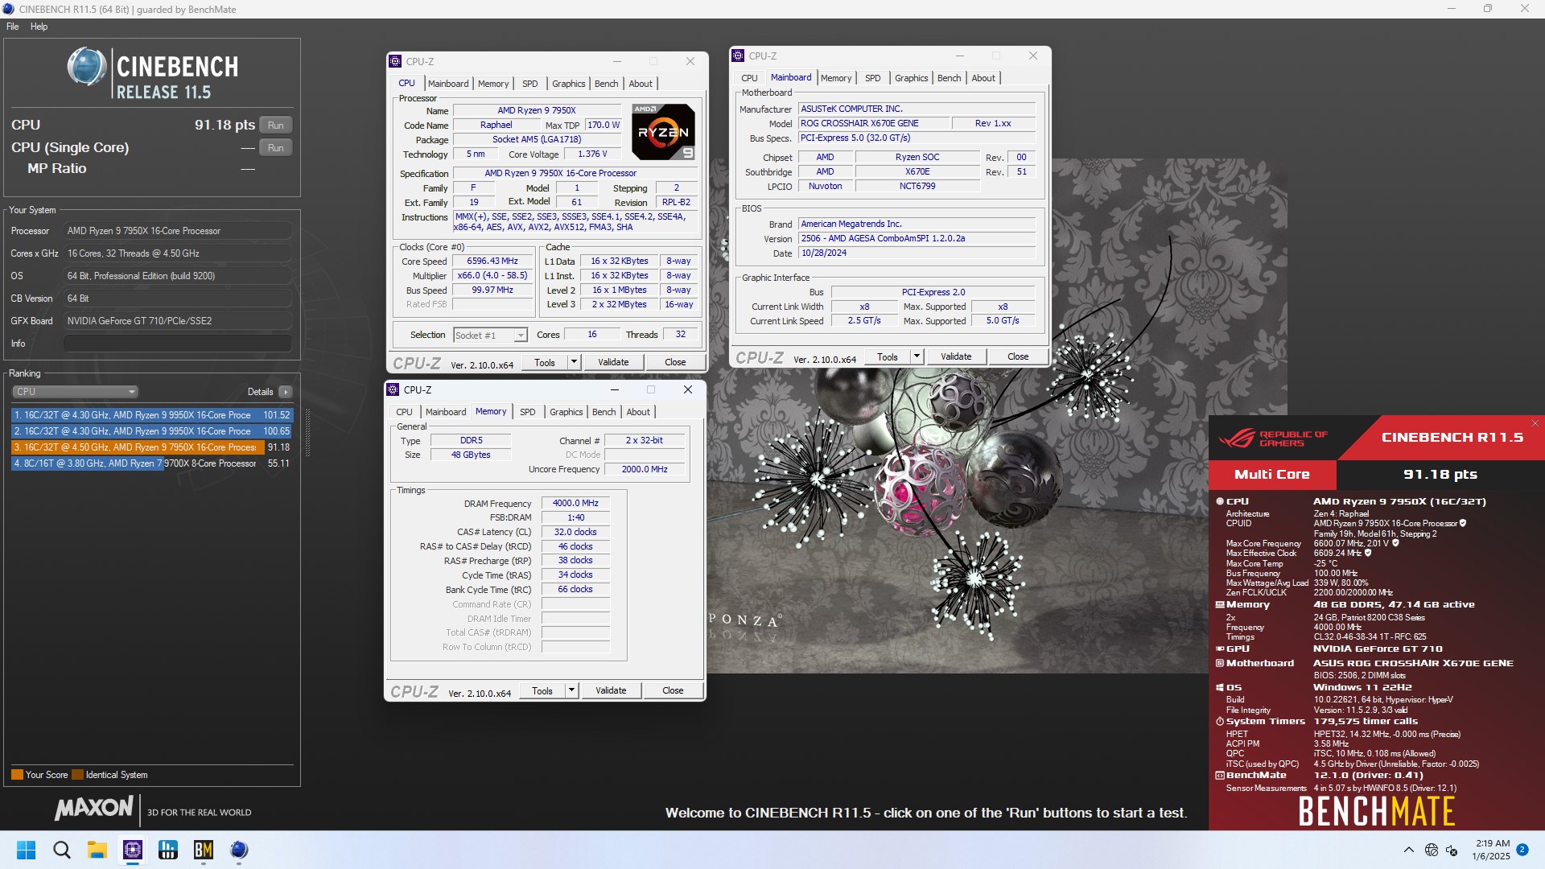
Task: Click ROG Republic of Gamers logo
Action: (1272, 439)
